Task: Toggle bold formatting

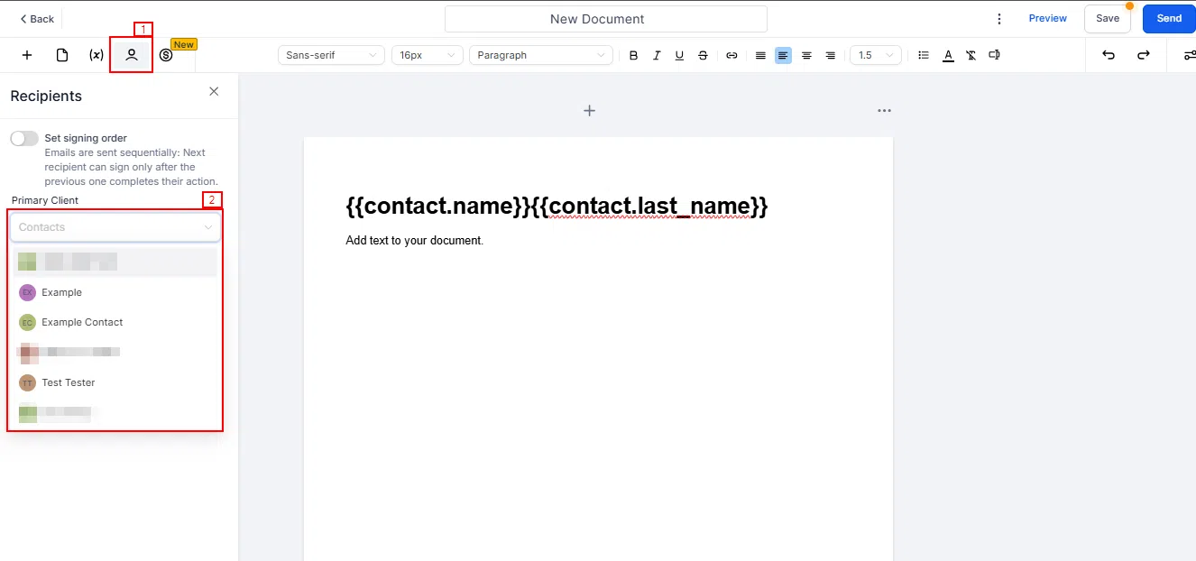Action: click(x=633, y=55)
